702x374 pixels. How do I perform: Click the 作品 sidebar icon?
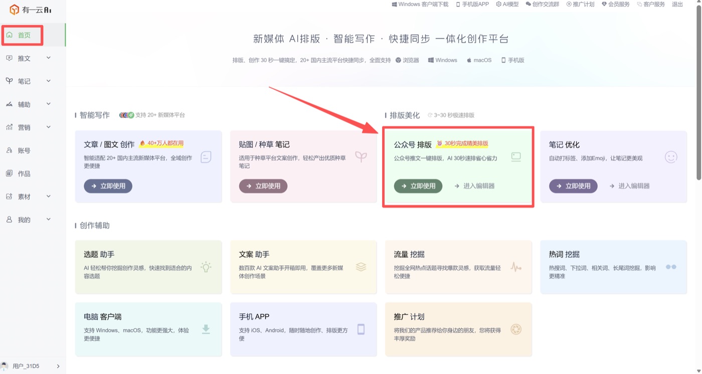point(9,174)
